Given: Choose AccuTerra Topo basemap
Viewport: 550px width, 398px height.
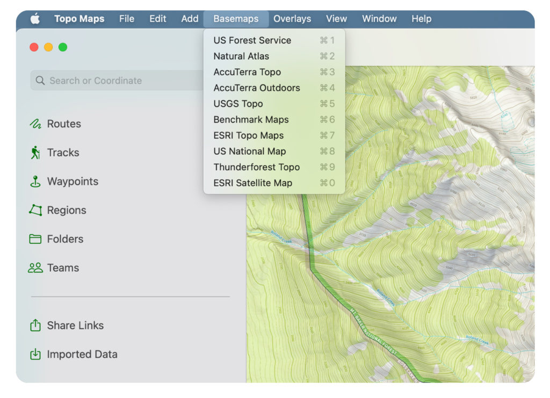Looking at the screenshot, I should click(x=274, y=72).
